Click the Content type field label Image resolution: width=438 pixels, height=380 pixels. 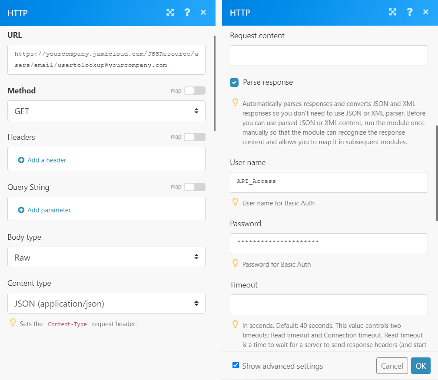click(30, 283)
